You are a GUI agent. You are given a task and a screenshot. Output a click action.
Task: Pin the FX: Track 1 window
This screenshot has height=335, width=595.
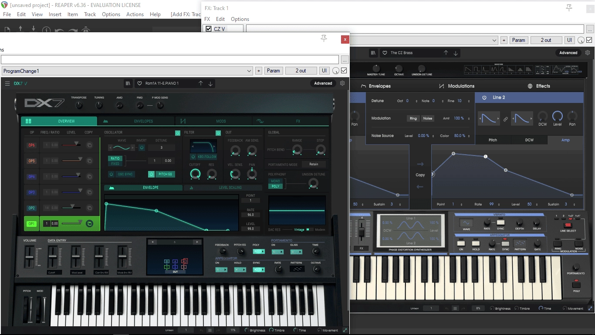click(569, 8)
